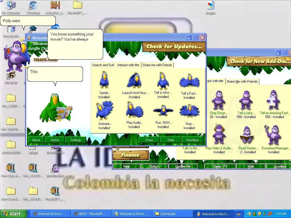Viewport: 291px width, 218px height.
Task: Open the MaxALERT folder at top of desktop
Action: (x=77, y=8)
